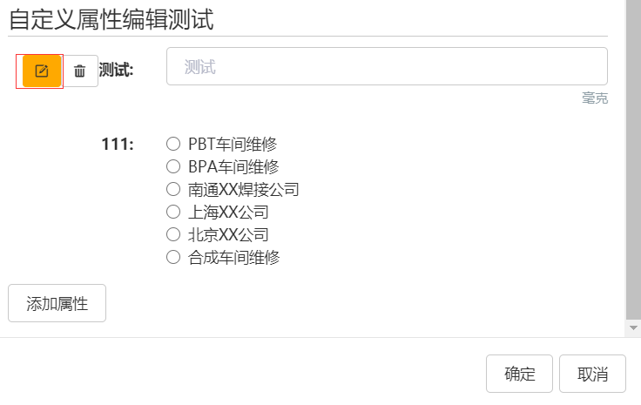This screenshot has width=641, height=405.
Task: Click the 111: attribute label
Action: pyautogui.click(x=118, y=145)
